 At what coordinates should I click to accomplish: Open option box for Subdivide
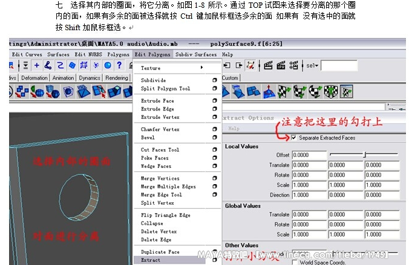click(214, 80)
